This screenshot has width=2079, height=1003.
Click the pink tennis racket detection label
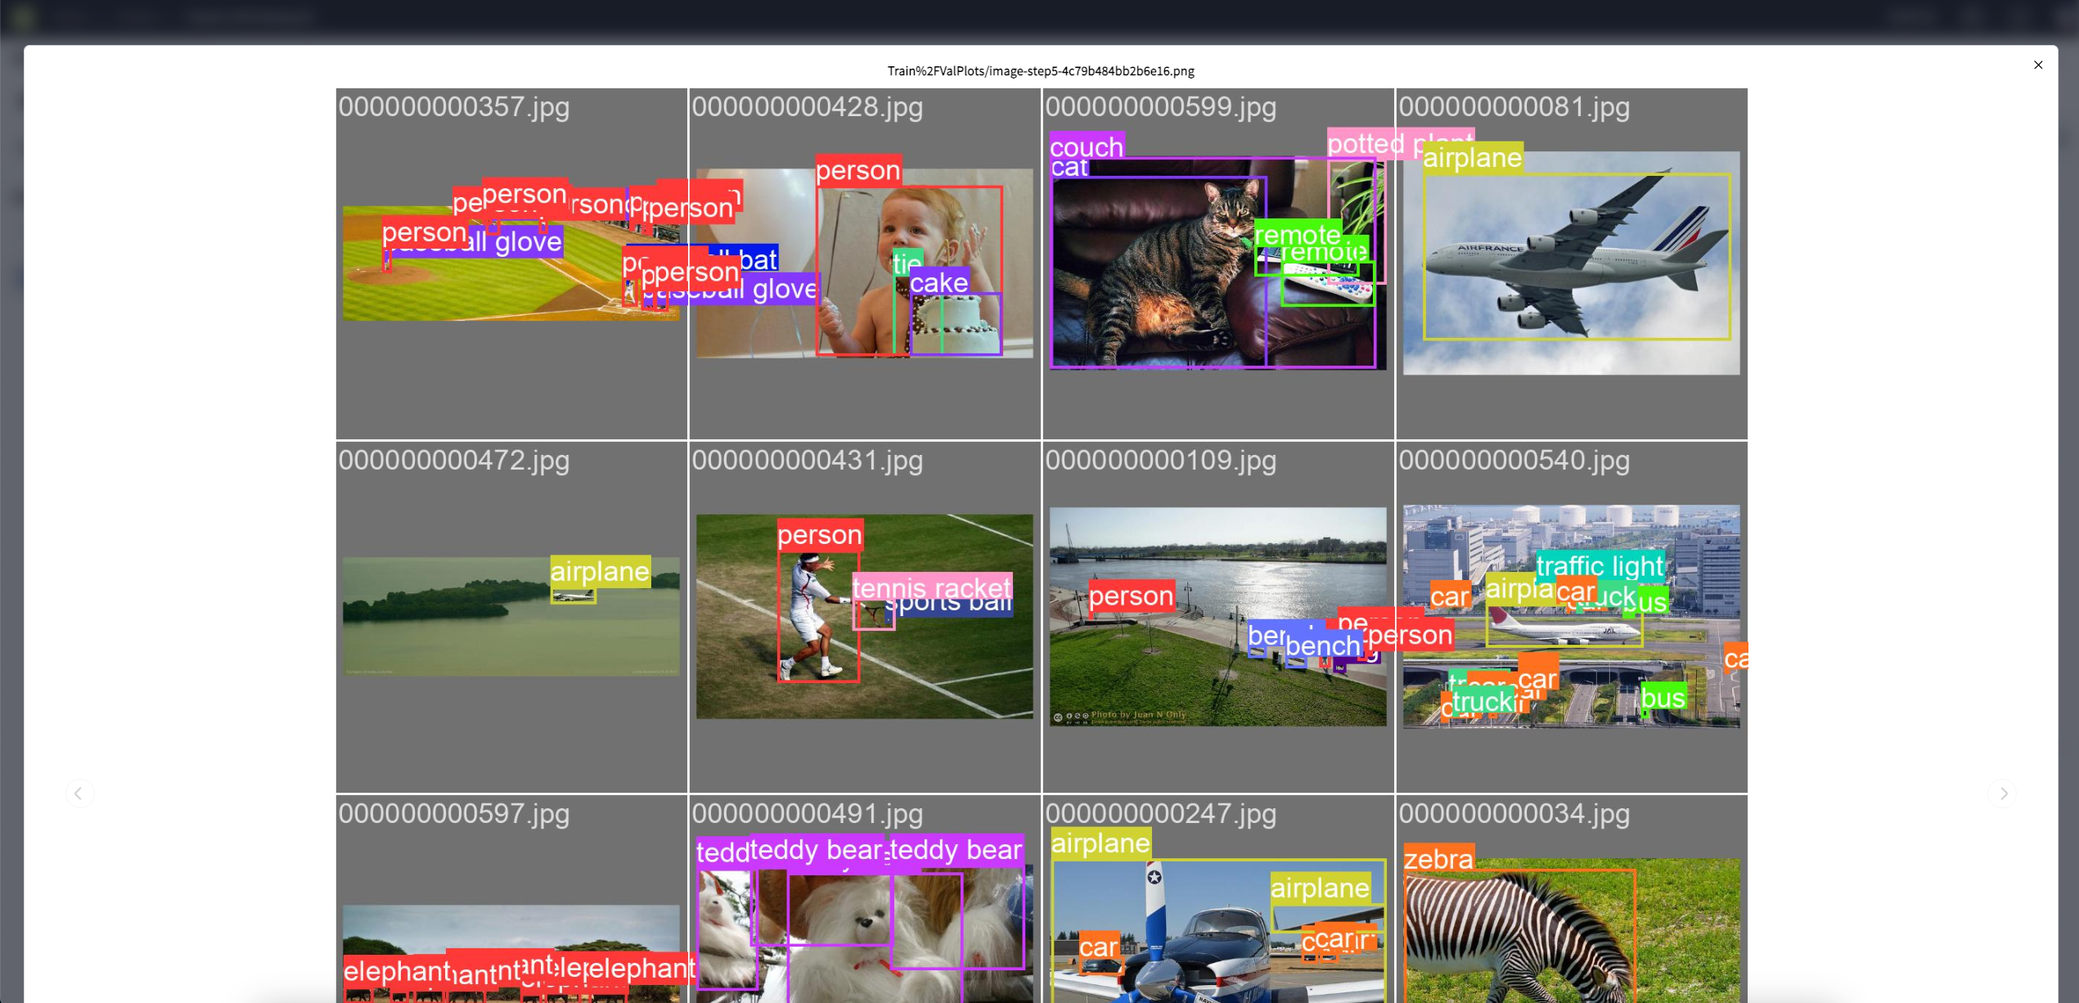click(x=931, y=586)
